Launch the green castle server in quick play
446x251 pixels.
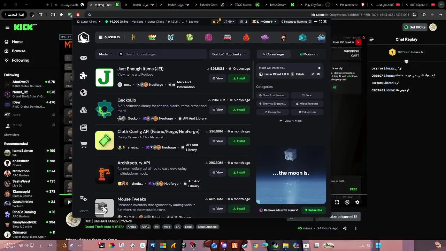152,37
